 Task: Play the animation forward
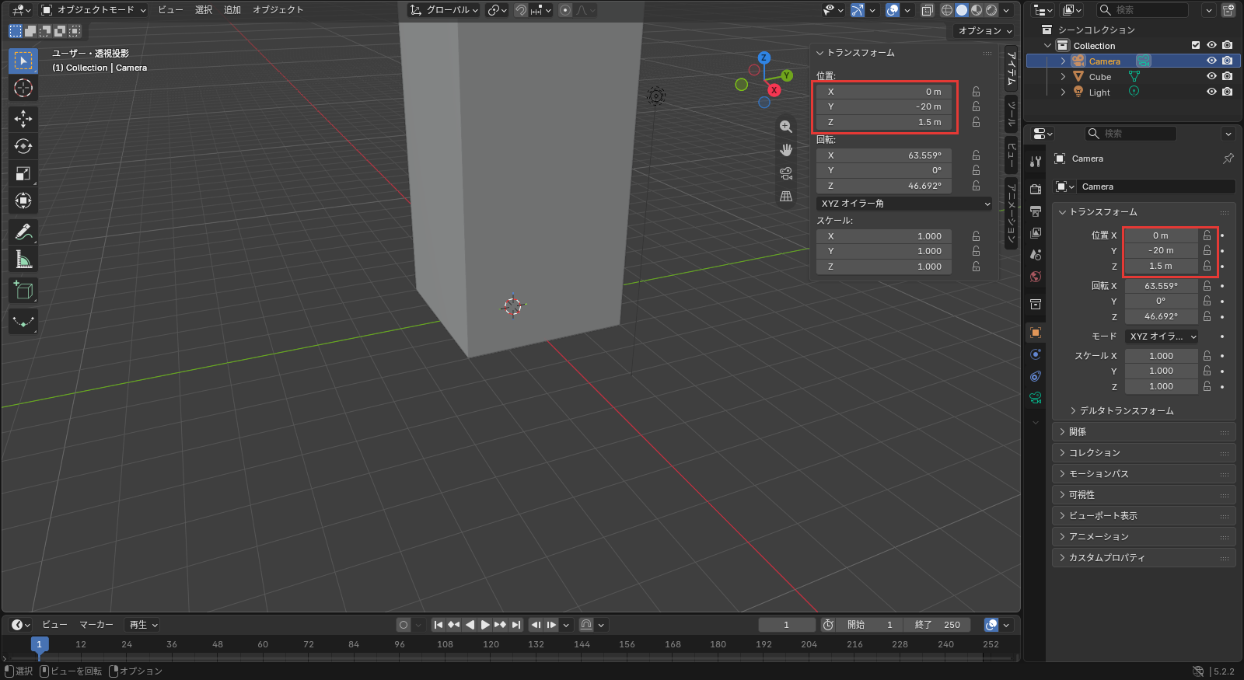click(x=485, y=625)
